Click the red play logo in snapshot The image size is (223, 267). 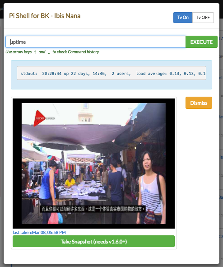click(39, 118)
